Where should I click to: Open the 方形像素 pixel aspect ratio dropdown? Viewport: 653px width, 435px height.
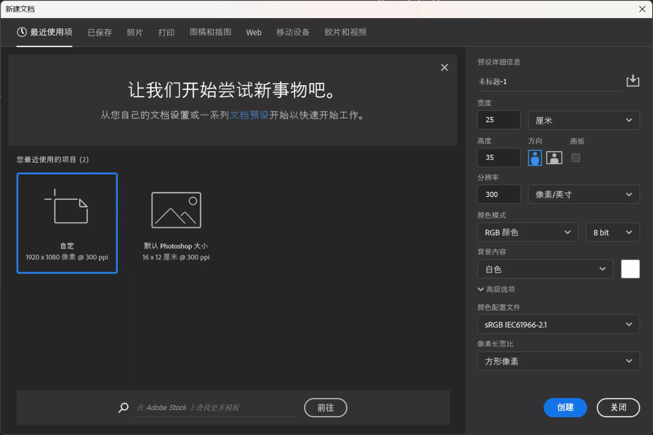point(558,361)
